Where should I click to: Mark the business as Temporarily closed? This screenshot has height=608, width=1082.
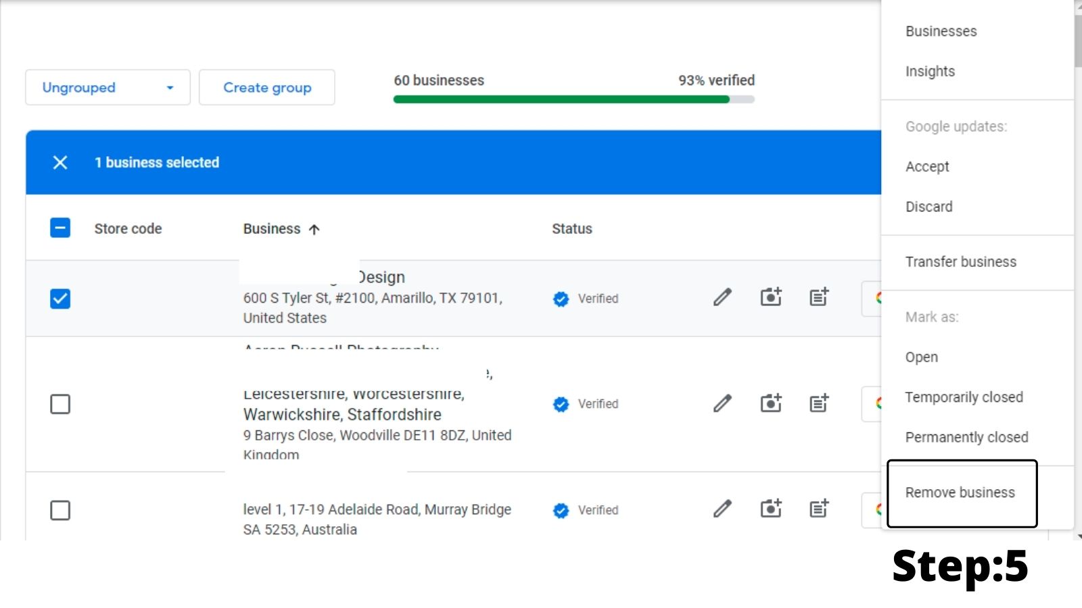click(x=964, y=397)
